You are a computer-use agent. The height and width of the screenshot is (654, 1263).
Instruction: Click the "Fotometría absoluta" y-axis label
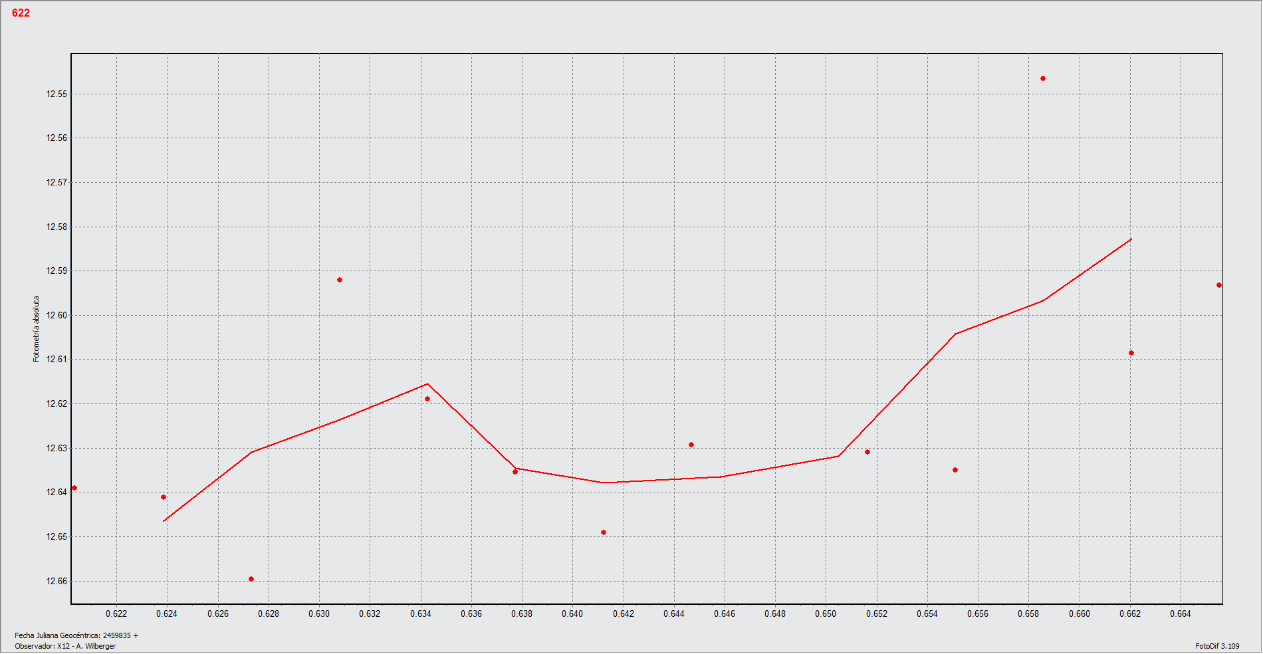pos(37,328)
